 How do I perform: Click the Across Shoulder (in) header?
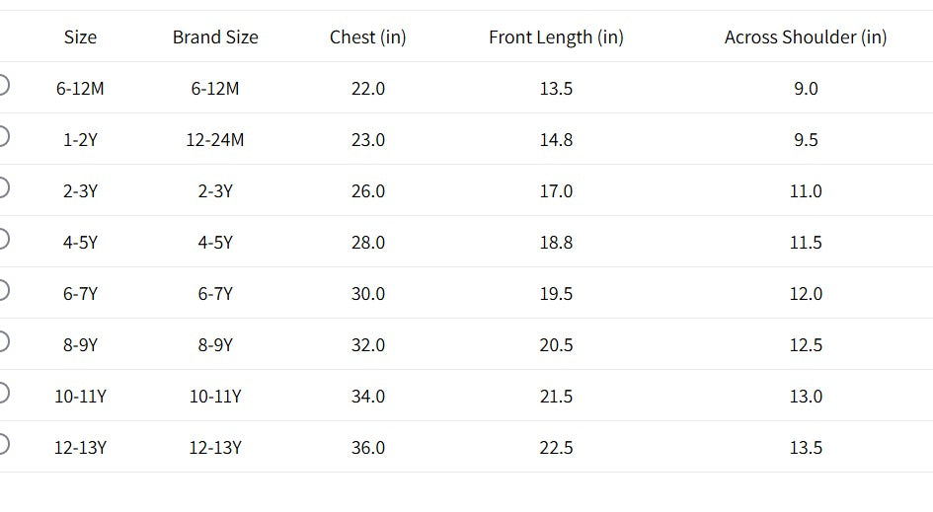click(x=806, y=37)
